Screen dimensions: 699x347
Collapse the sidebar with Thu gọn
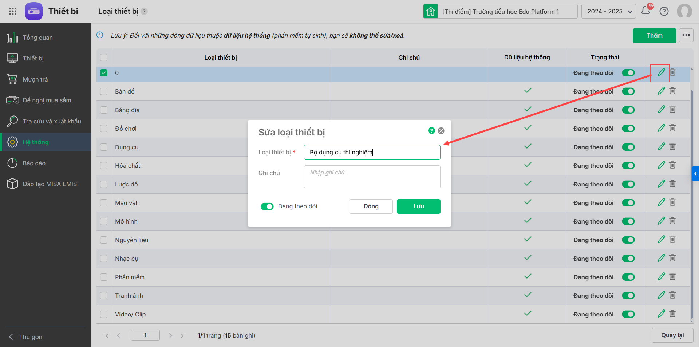click(x=25, y=337)
